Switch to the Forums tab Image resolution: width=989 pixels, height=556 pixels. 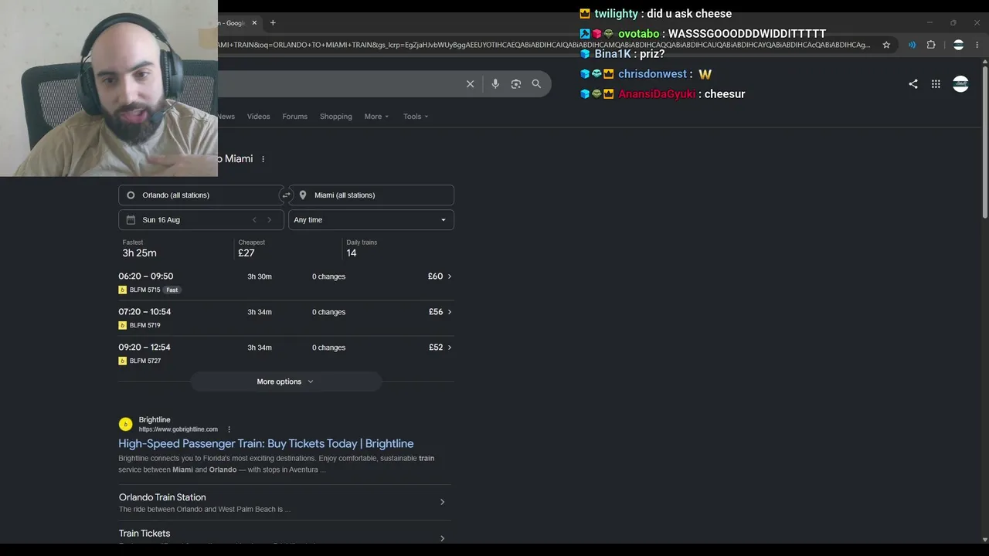[x=294, y=117]
